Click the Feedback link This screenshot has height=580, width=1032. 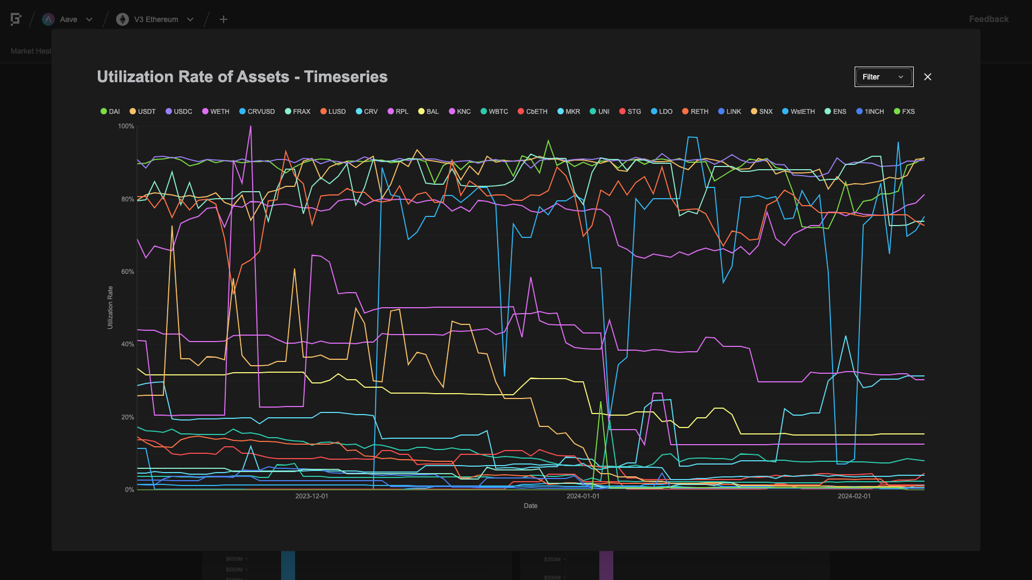click(x=988, y=19)
